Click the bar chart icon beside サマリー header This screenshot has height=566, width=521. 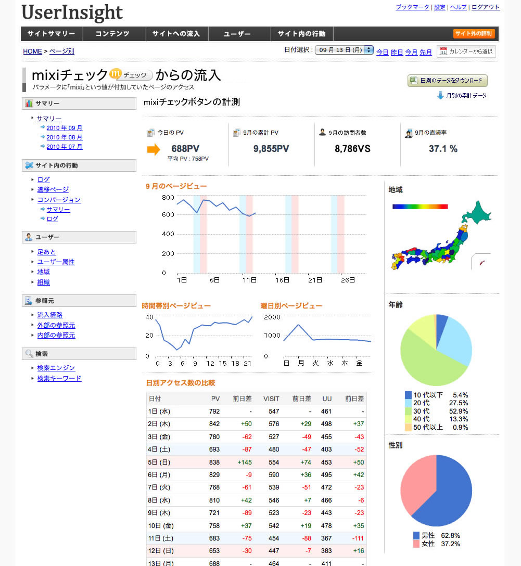tap(29, 104)
